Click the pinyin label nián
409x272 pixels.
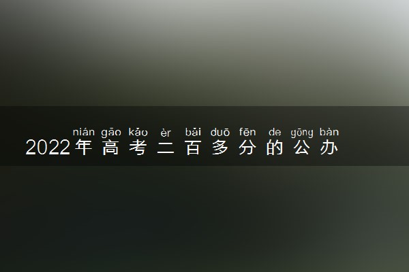(83, 132)
